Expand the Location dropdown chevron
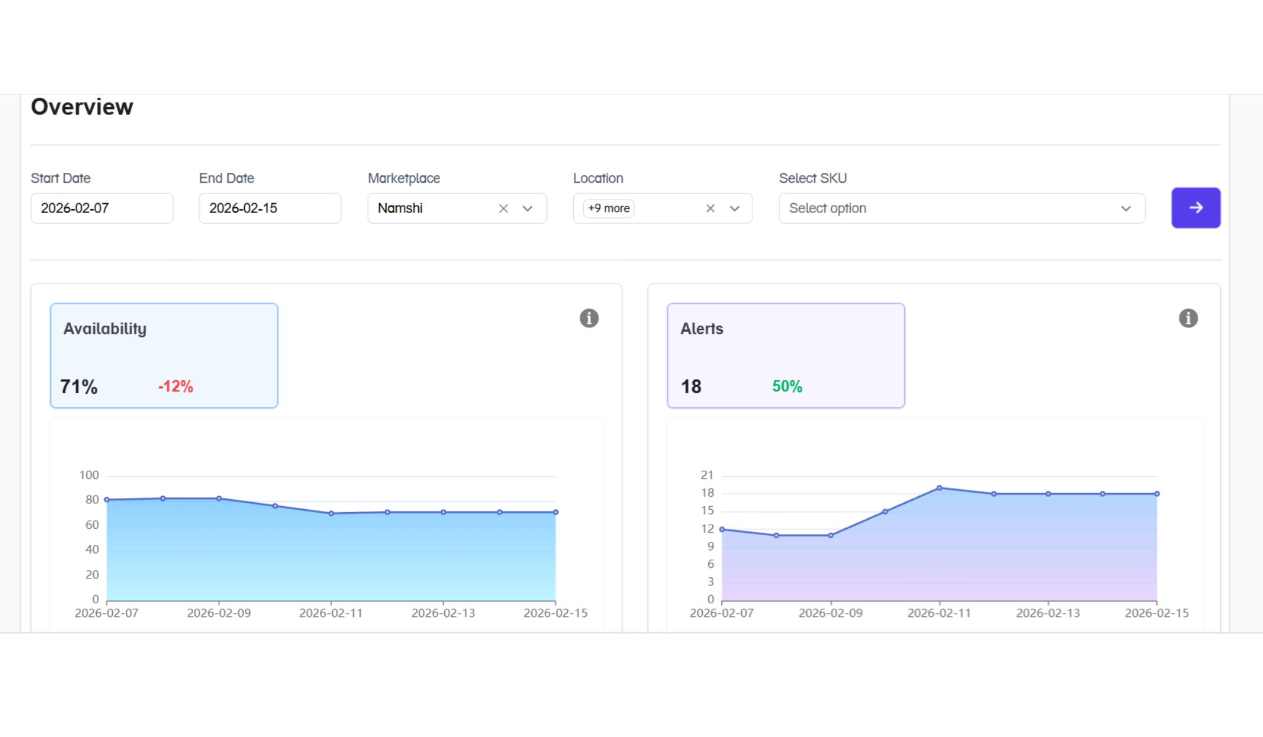 click(734, 209)
